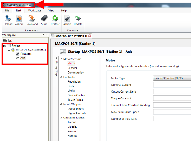
Task: Select the Homing operating mode
Action: coord(72,136)
